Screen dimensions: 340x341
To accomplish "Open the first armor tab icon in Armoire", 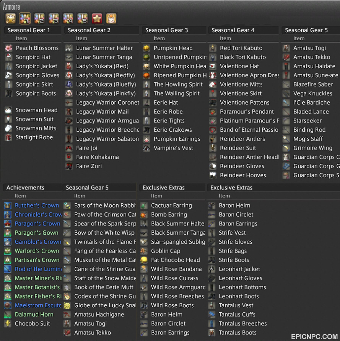I will [10, 18].
